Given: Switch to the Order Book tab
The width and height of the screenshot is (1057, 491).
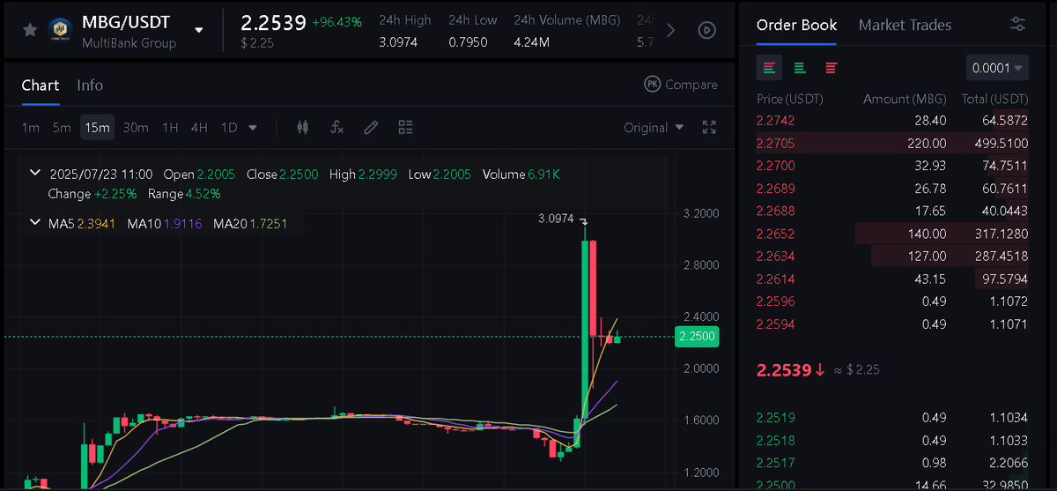Looking at the screenshot, I should [797, 25].
